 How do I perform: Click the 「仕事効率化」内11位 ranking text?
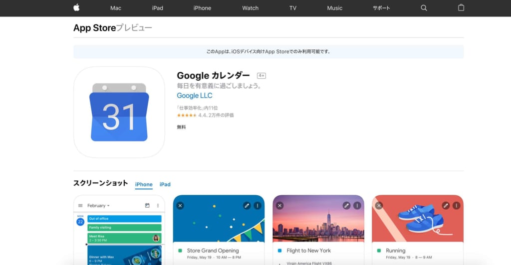pos(197,108)
